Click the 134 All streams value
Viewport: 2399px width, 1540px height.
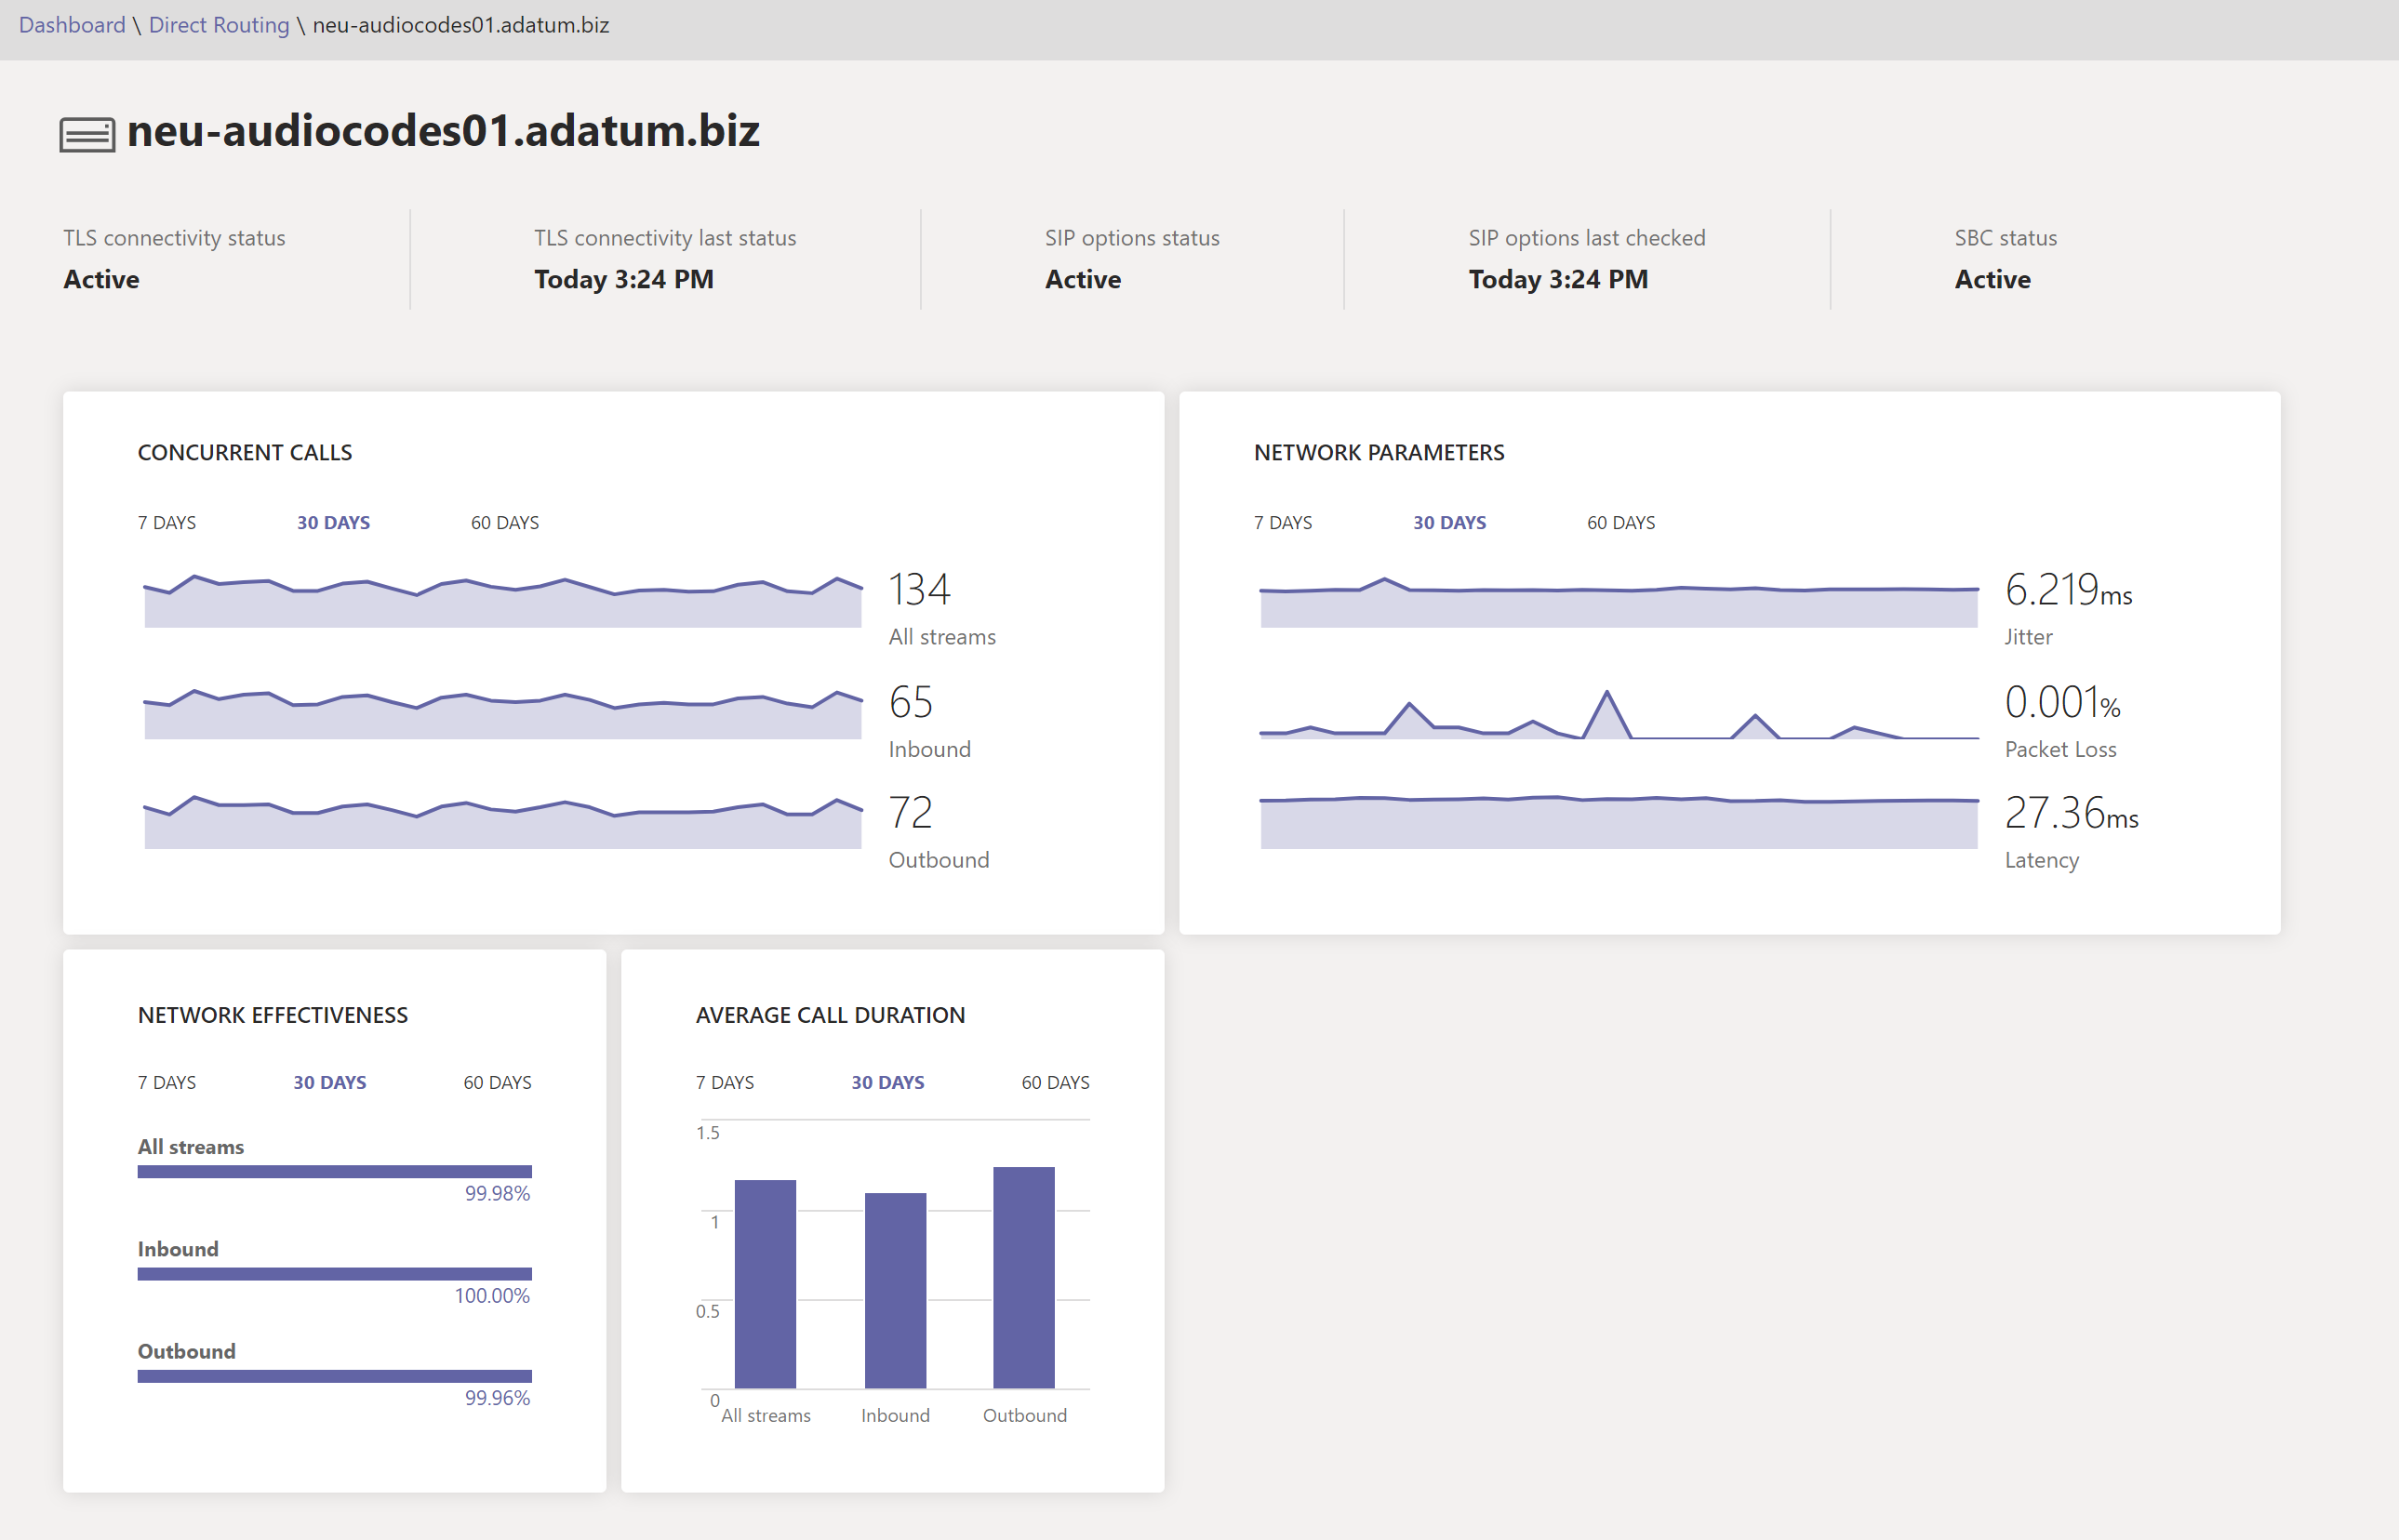point(919,589)
